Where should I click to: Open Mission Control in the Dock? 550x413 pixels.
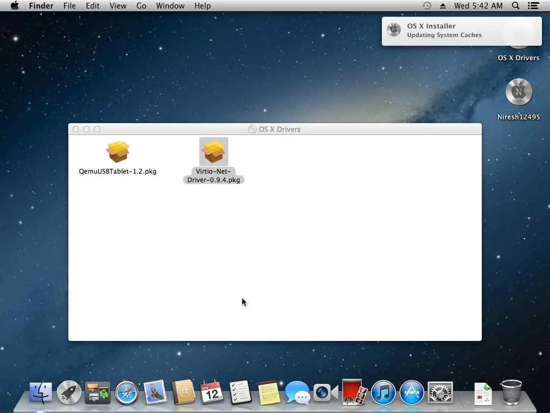[98, 393]
